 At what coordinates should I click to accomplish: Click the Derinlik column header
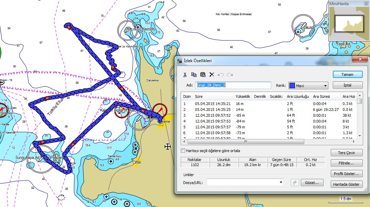tap(260, 96)
